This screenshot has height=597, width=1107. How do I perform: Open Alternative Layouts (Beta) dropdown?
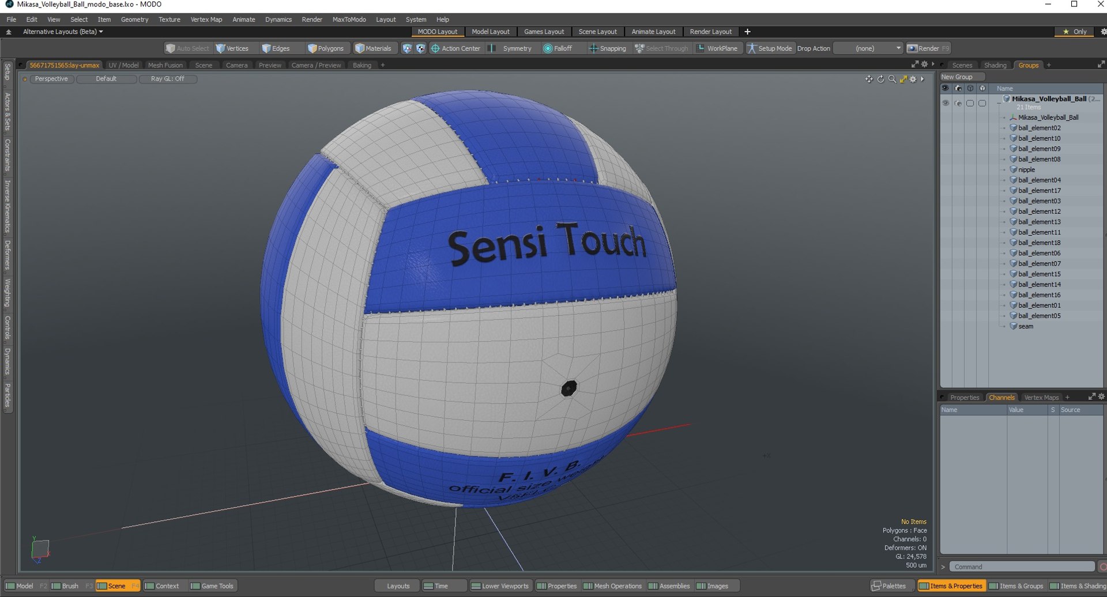pyautogui.click(x=63, y=32)
